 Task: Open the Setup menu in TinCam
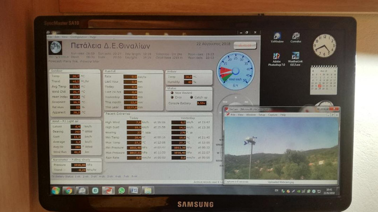click(x=261, y=115)
